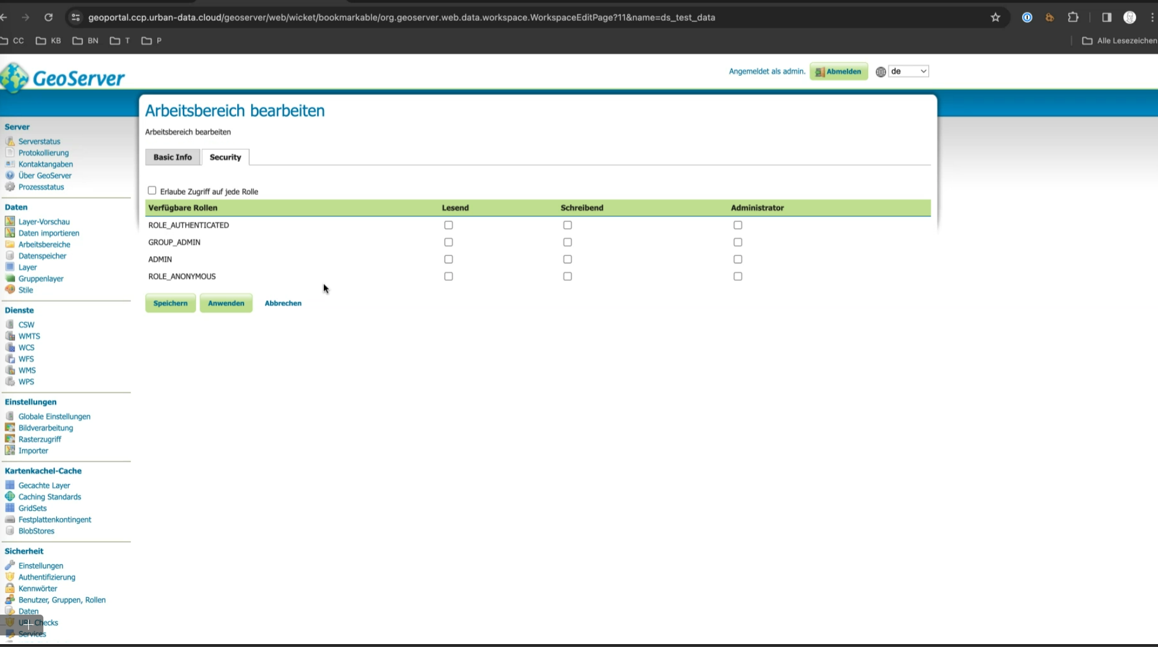Reload the page in the browser

pyautogui.click(x=49, y=17)
